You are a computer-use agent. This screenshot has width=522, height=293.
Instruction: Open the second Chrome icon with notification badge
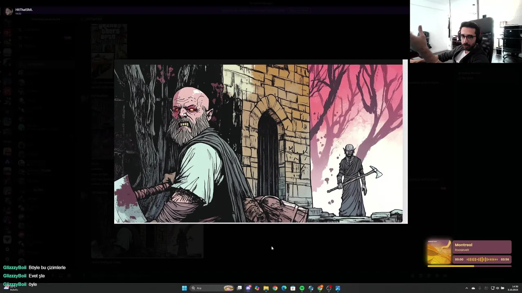(320, 288)
